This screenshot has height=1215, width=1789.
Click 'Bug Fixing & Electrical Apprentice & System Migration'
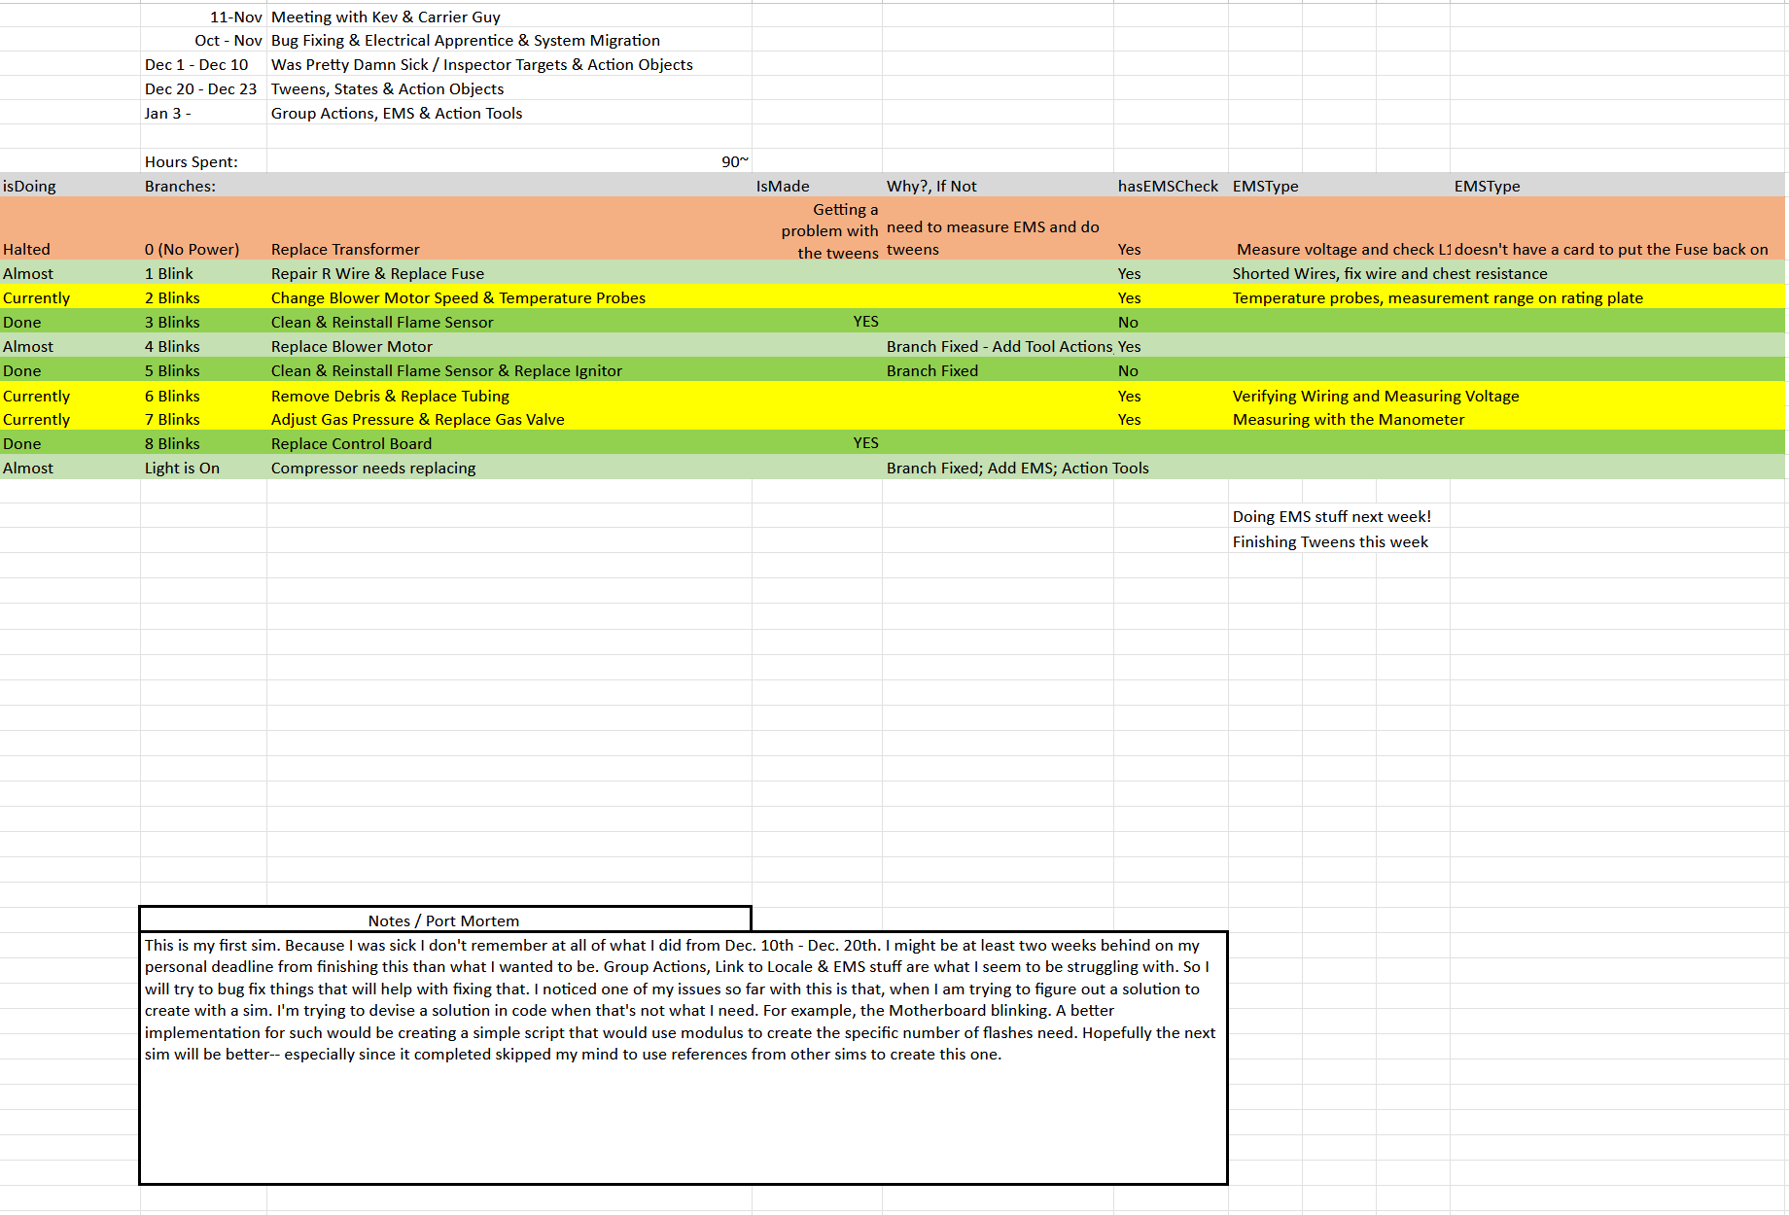click(x=509, y=40)
